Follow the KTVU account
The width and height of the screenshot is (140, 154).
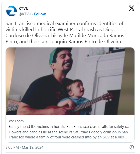click(40, 14)
